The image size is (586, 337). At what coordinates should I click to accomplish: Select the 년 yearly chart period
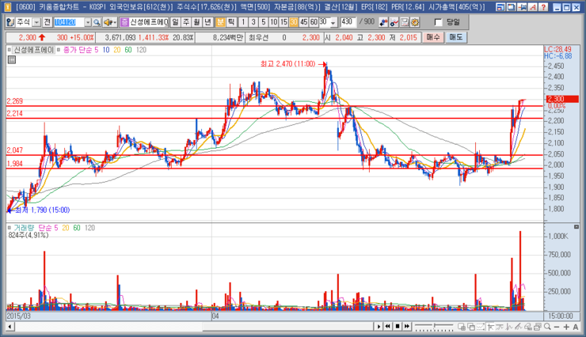[x=207, y=22]
